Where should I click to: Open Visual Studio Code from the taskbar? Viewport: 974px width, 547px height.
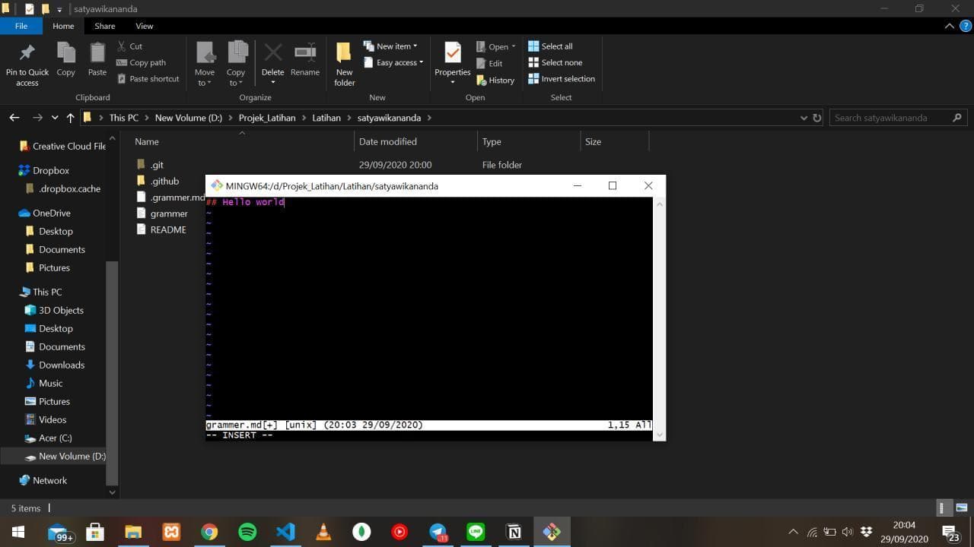[285, 532]
